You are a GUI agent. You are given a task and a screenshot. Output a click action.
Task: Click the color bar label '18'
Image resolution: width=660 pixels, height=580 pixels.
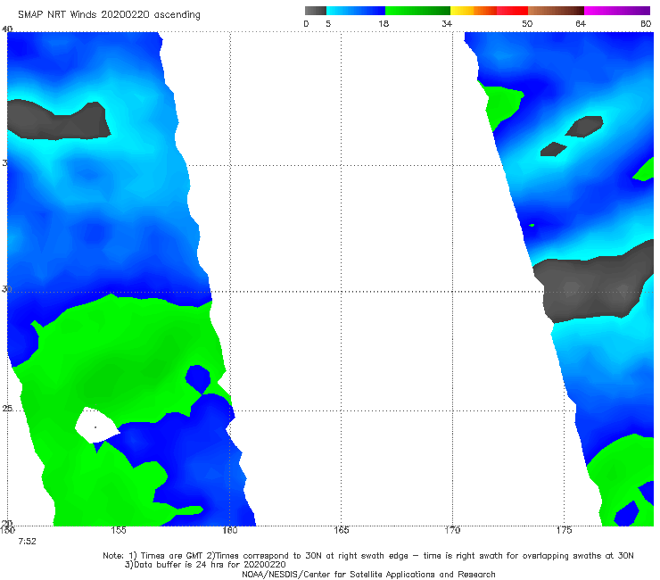pyautogui.click(x=384, y=24)
